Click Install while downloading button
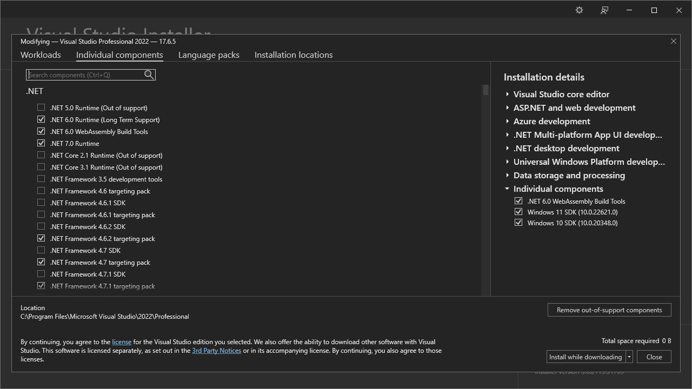Image resolution: width=692 pixels, height=389 pixels. click(585, 357)
